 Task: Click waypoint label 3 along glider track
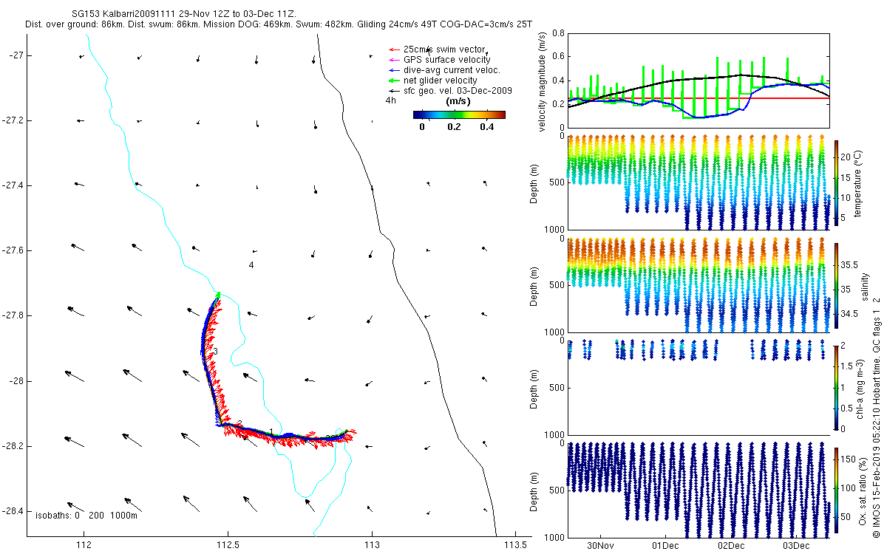tap(215, 351)
